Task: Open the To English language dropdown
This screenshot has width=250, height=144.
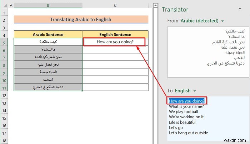Action: pos(195,91)
